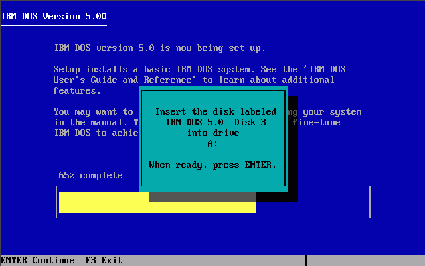Click 'Insert the disk labeled' dialog line
The height and width of the screenshot is (266, 425).
click(216, 111)
